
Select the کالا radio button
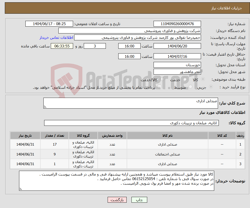pos(203,79)
